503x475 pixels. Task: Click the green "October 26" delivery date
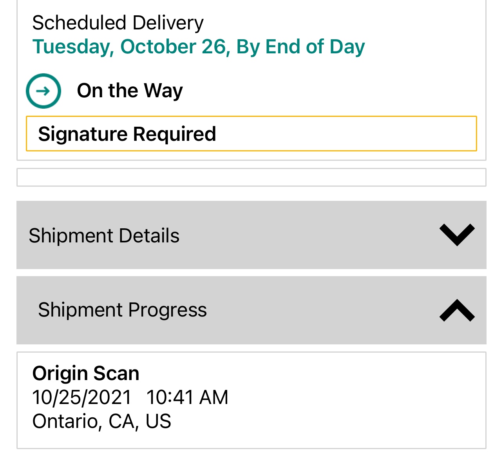pyautogui.click(x=175, y=47)
